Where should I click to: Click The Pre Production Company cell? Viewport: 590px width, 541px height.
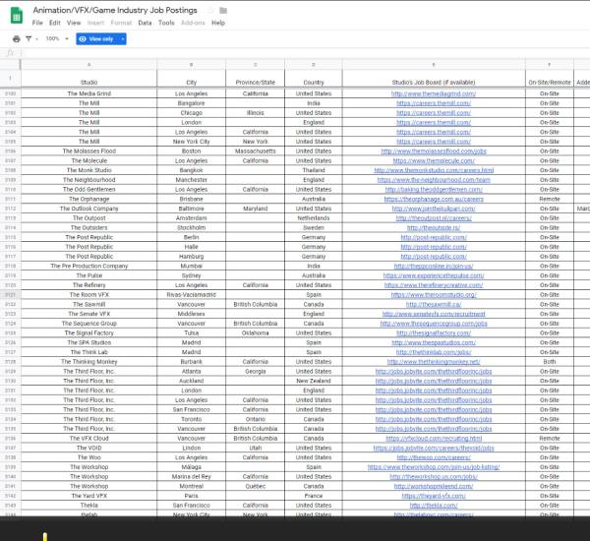[88, 266]
